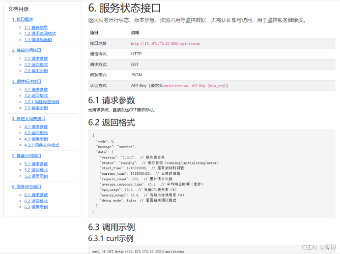Click the "debug_mode": false code line
This screenshot has height=254, width=340.
coord(138,200)
